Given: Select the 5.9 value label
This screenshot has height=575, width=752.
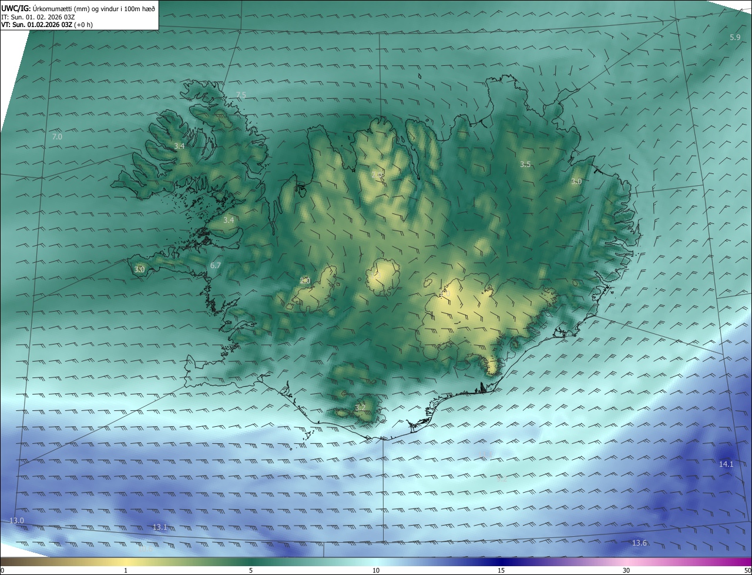Looking at the screenshot, I should click(x=735, y=38).
